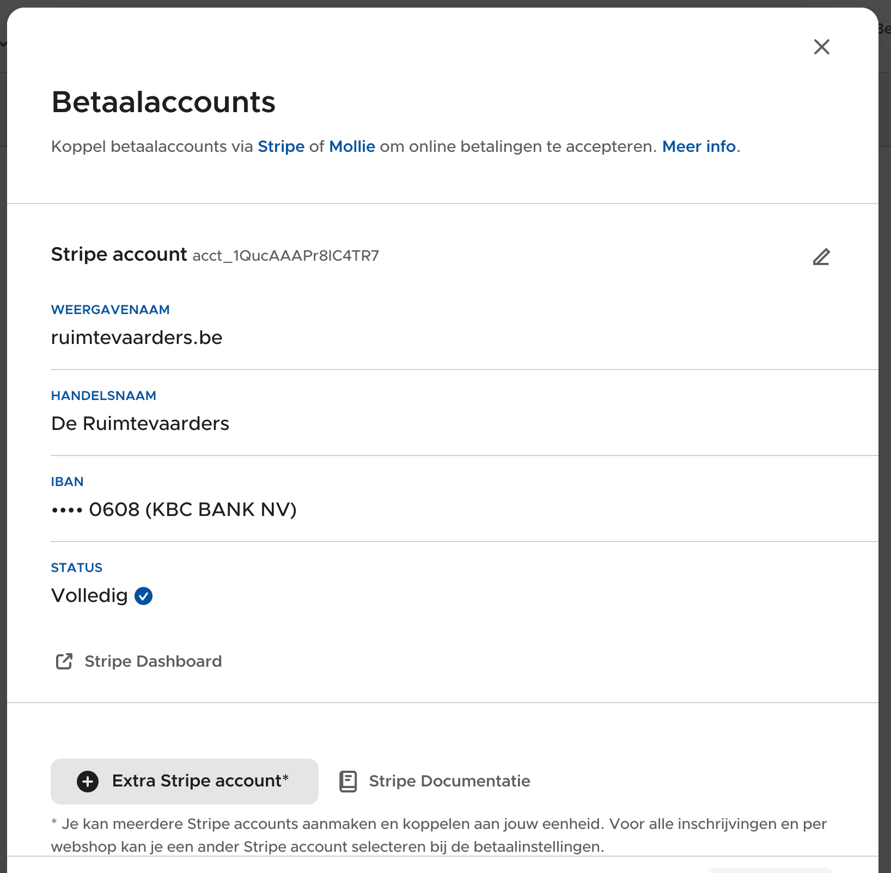Click the footnote about multiple Stripe accounts
The height and width of the screenshot is (873, 891).
tap(439, 835)
